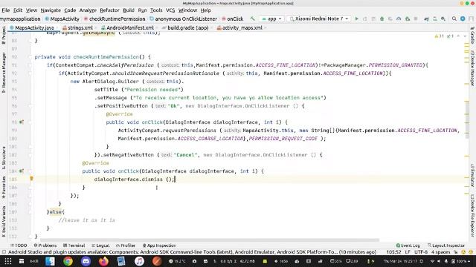Click Sync Project with Gradle Files icon
This screenshot has height=267, width=476.
(x=426, y=19)
